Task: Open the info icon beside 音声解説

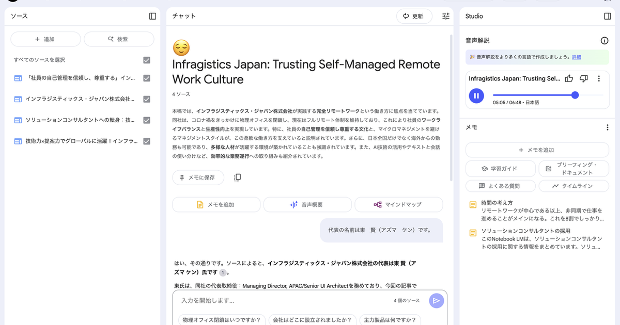Action: 605,41
